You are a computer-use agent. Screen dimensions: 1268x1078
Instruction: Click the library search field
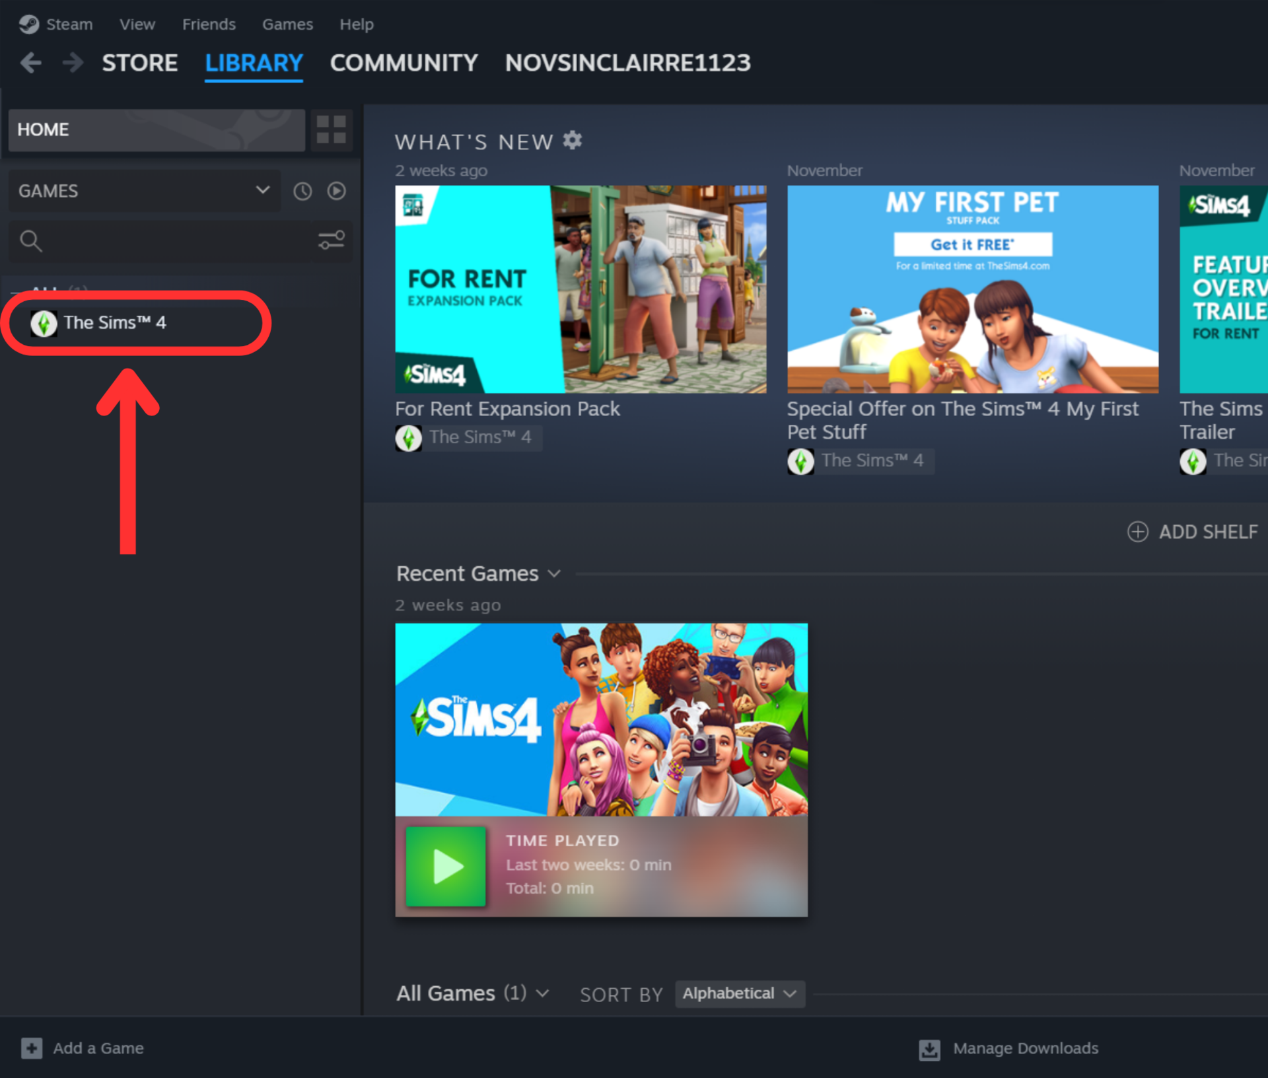pos(165,240)
